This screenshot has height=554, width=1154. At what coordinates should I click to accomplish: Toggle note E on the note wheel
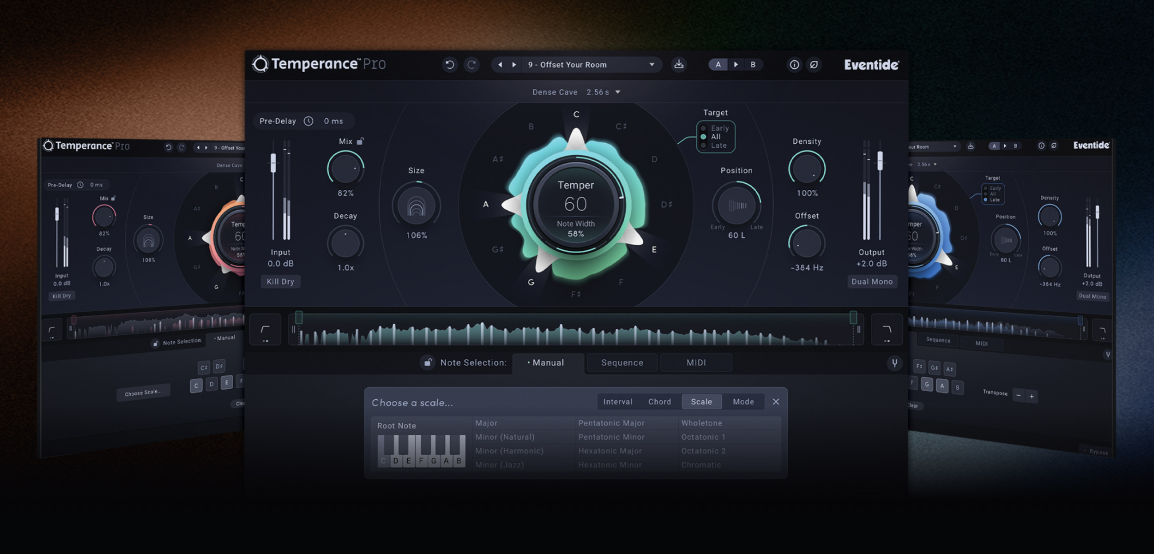654,250
